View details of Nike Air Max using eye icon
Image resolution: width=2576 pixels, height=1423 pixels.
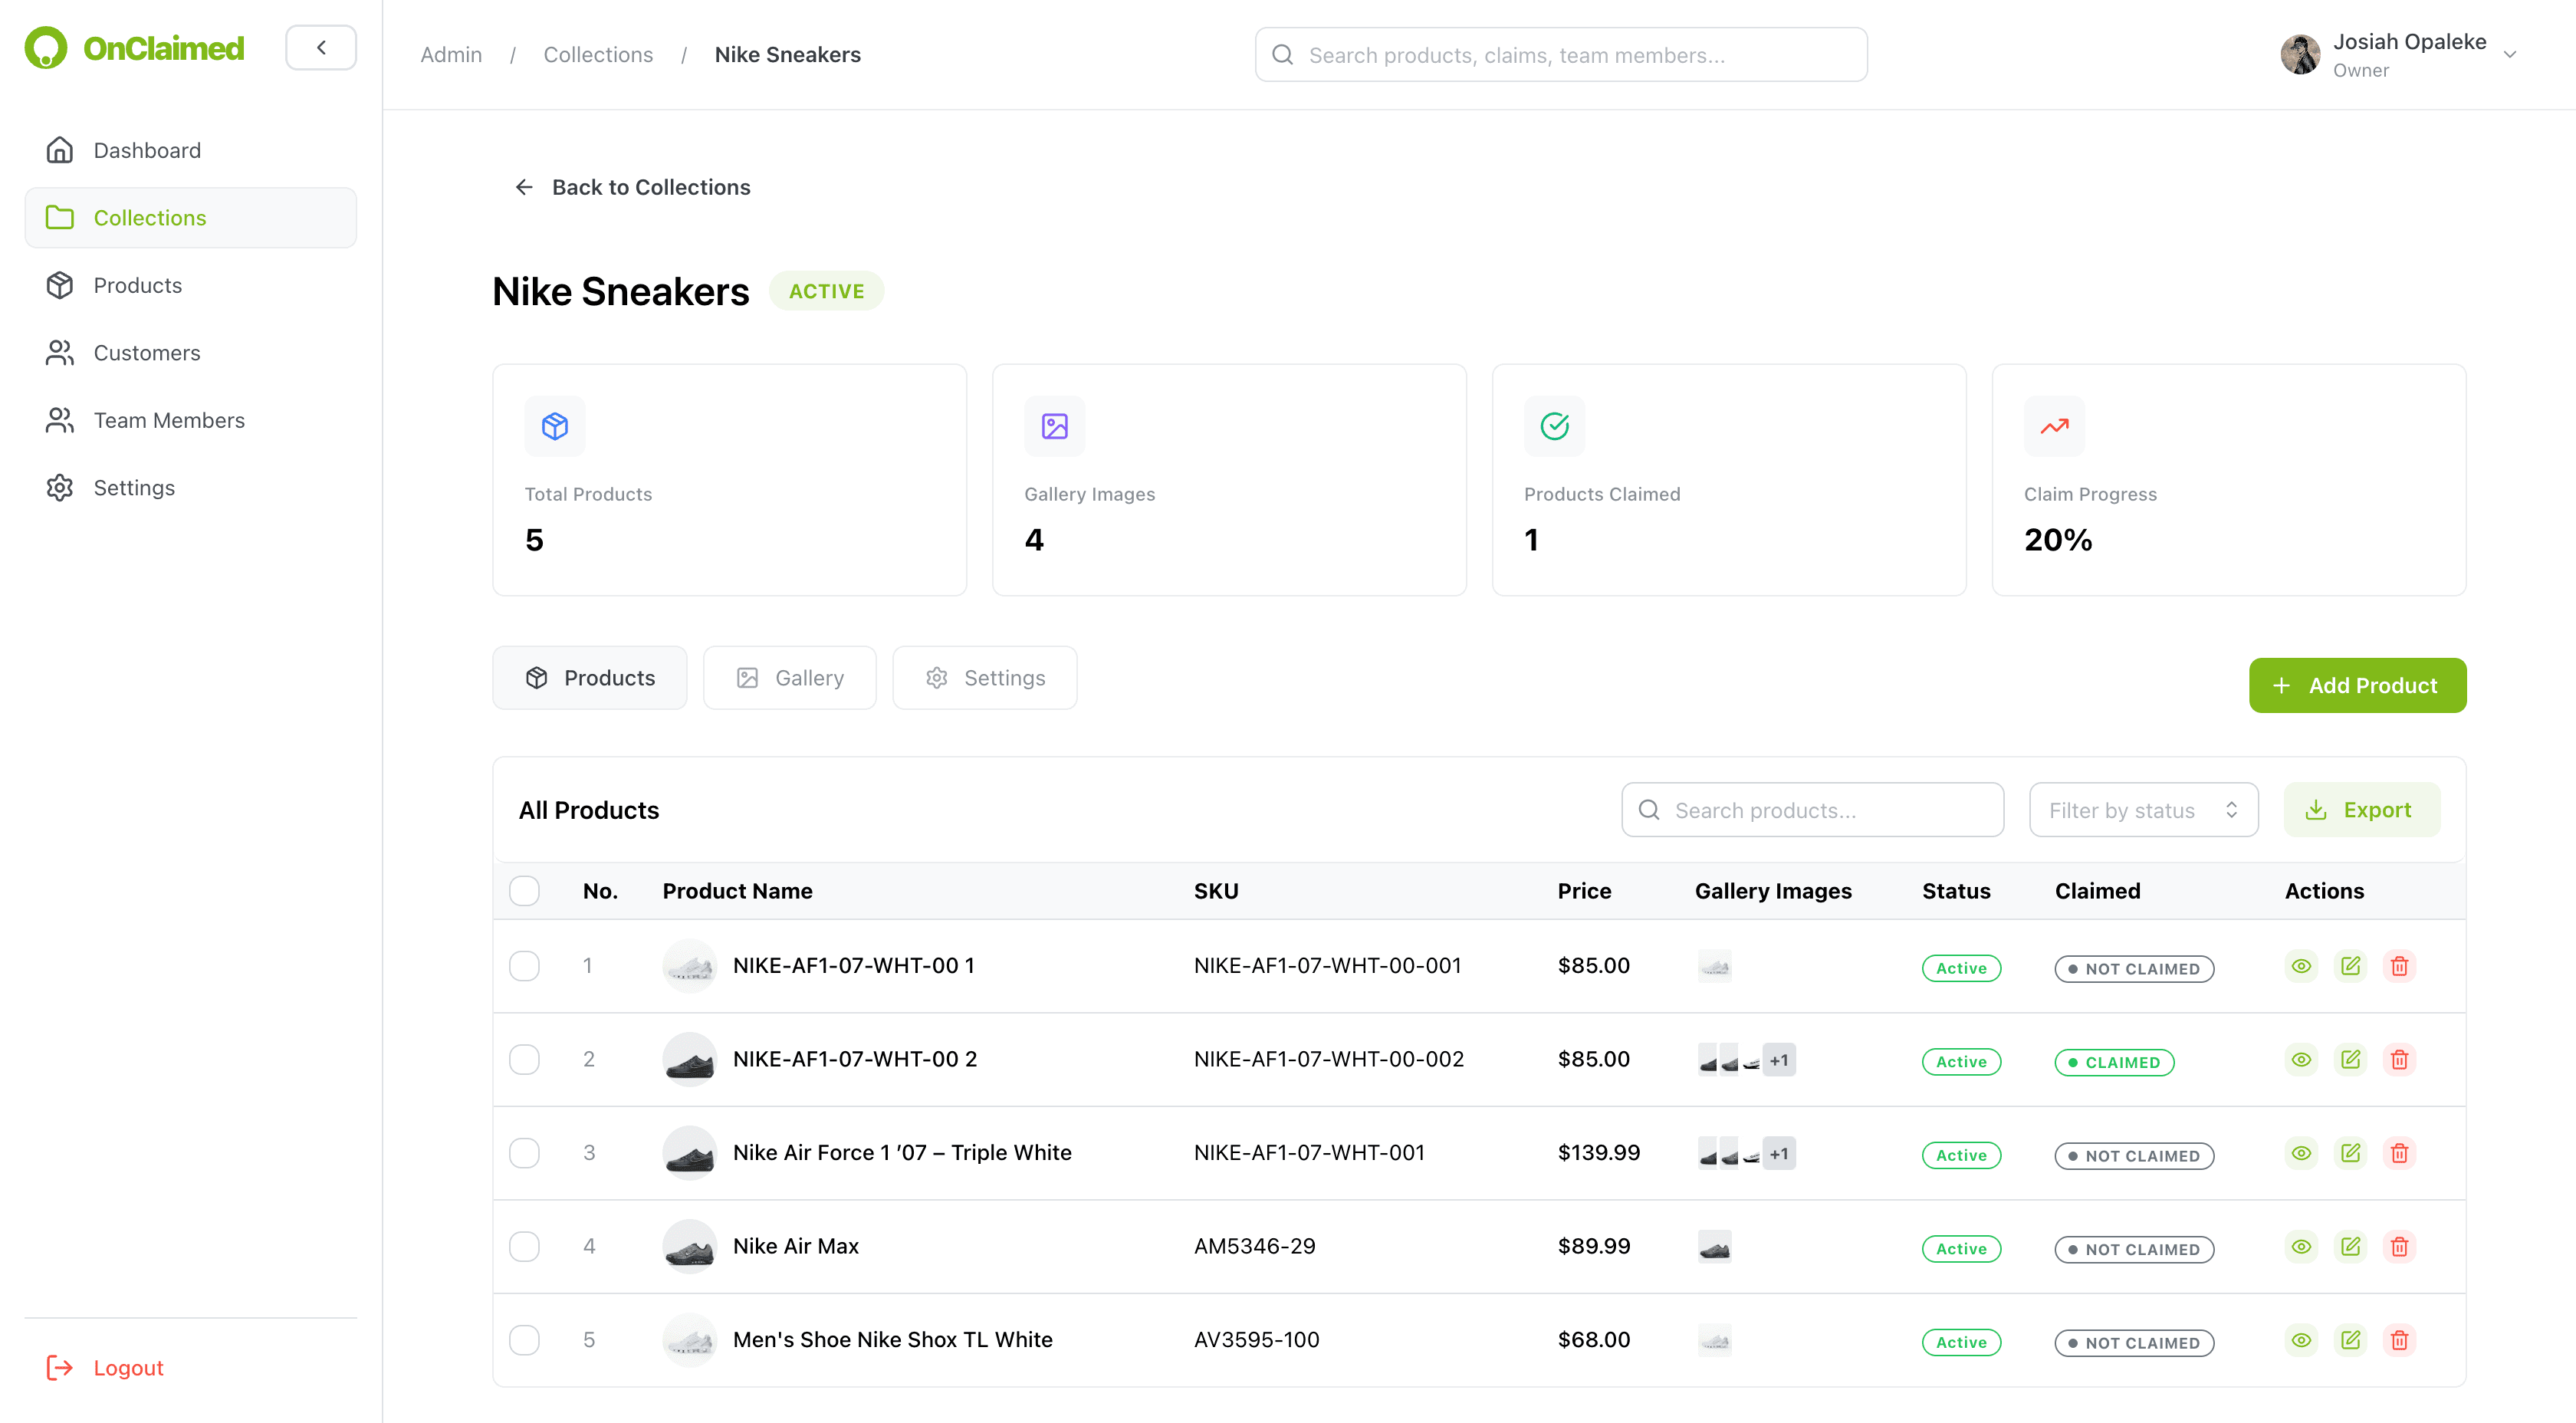(2301, 1246)
